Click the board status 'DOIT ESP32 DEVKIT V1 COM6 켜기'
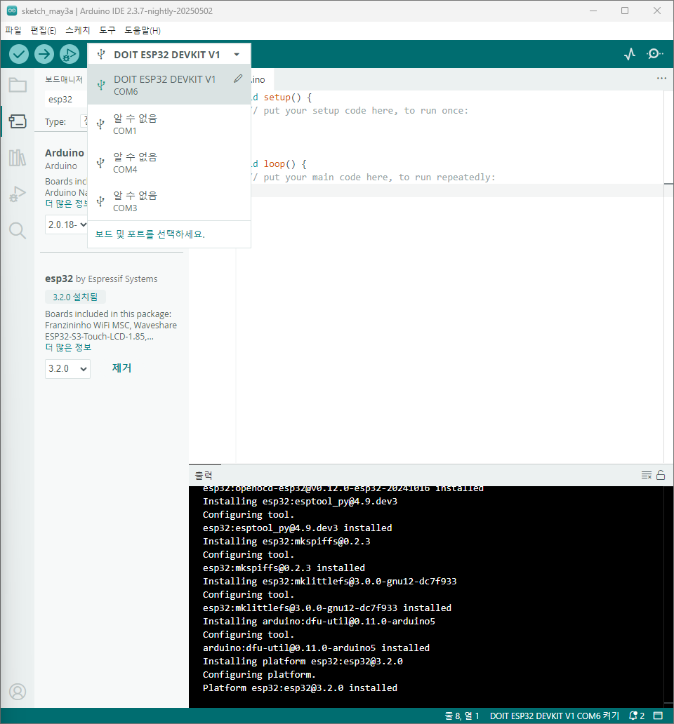 pos(555,716)
